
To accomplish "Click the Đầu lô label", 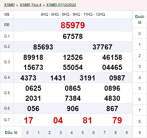I will [11, 133].
